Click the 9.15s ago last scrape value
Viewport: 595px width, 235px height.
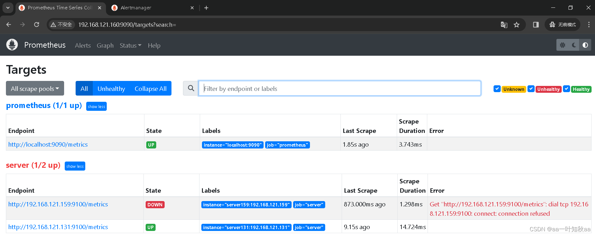[357, 227]
